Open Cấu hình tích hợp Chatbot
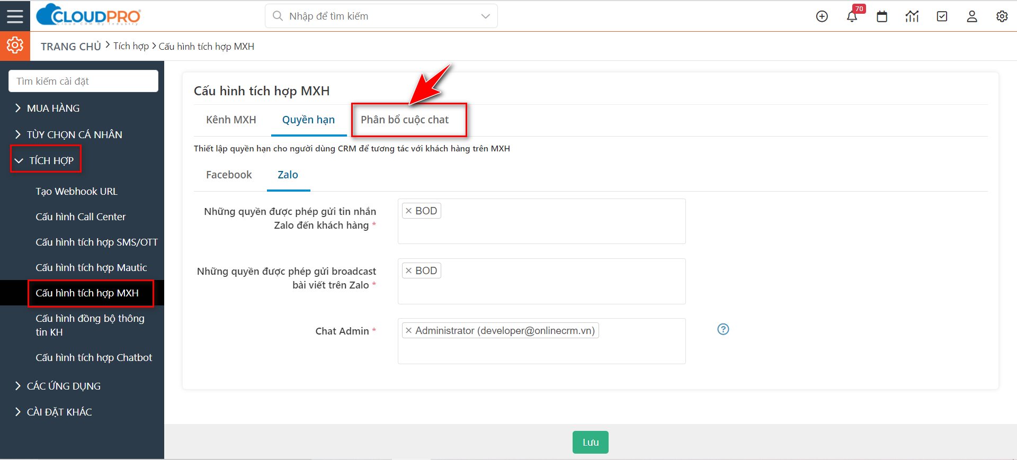Screen dimensions: 1017x460 coord(94,357)
